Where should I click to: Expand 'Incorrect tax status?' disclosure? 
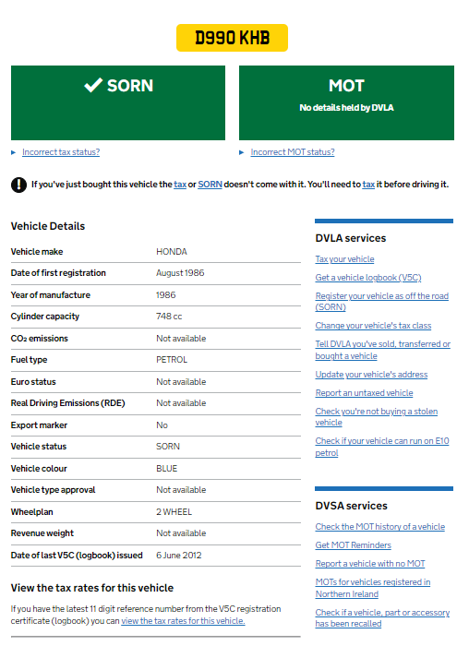tap(61, 152)
